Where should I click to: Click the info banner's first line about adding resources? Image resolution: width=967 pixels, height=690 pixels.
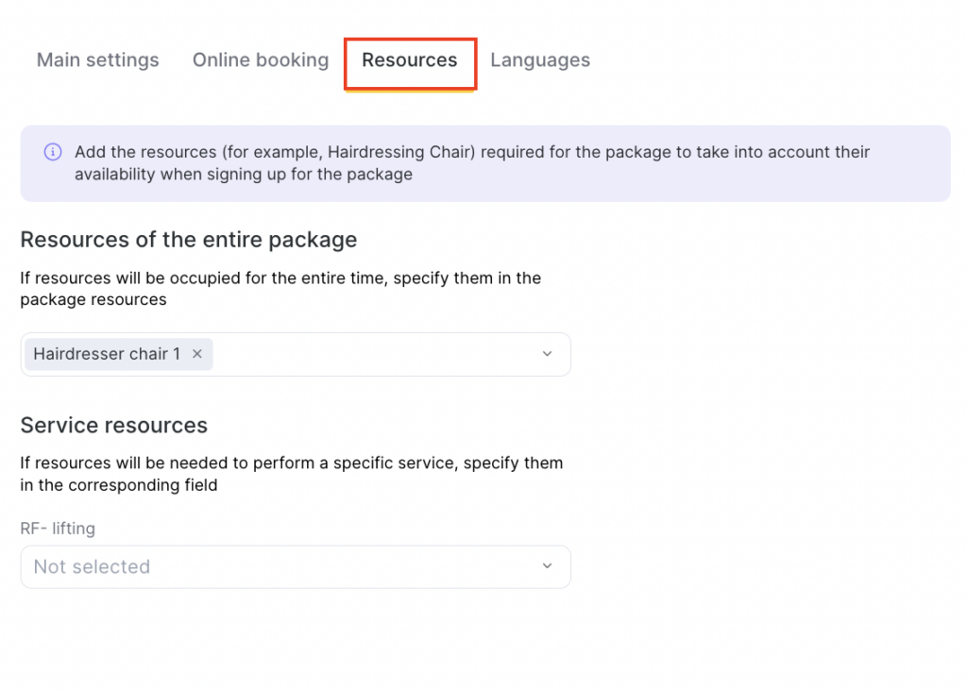tap(472, 152)
